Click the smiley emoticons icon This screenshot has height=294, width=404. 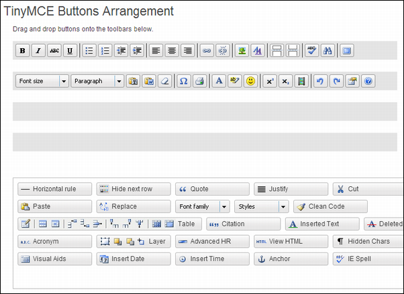[x=251, y=81]
